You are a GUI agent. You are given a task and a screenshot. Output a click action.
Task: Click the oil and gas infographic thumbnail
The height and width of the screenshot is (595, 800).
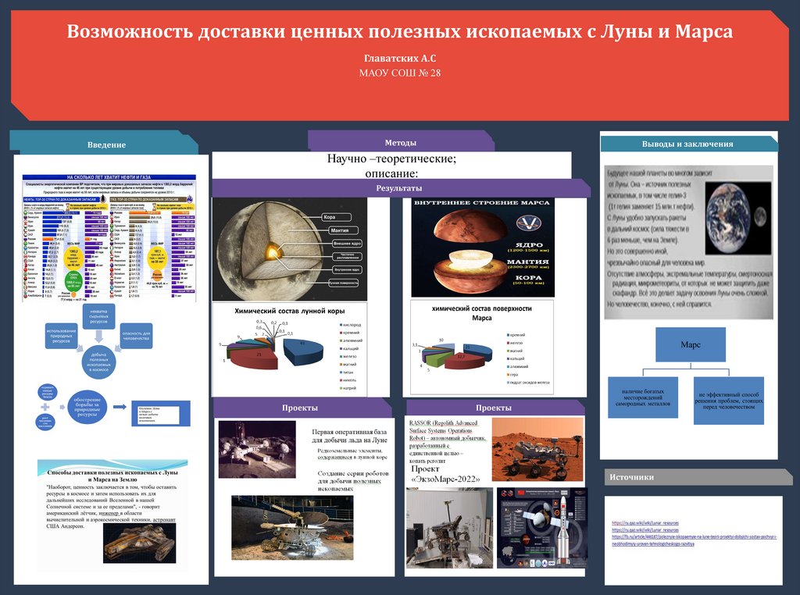[x=109, y=237]
